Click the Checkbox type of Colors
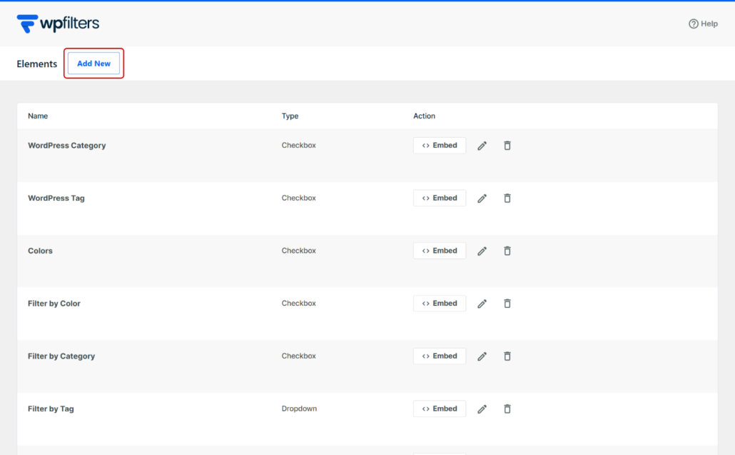The height and width of the screenshot is (455, 735). coord(298,251)
